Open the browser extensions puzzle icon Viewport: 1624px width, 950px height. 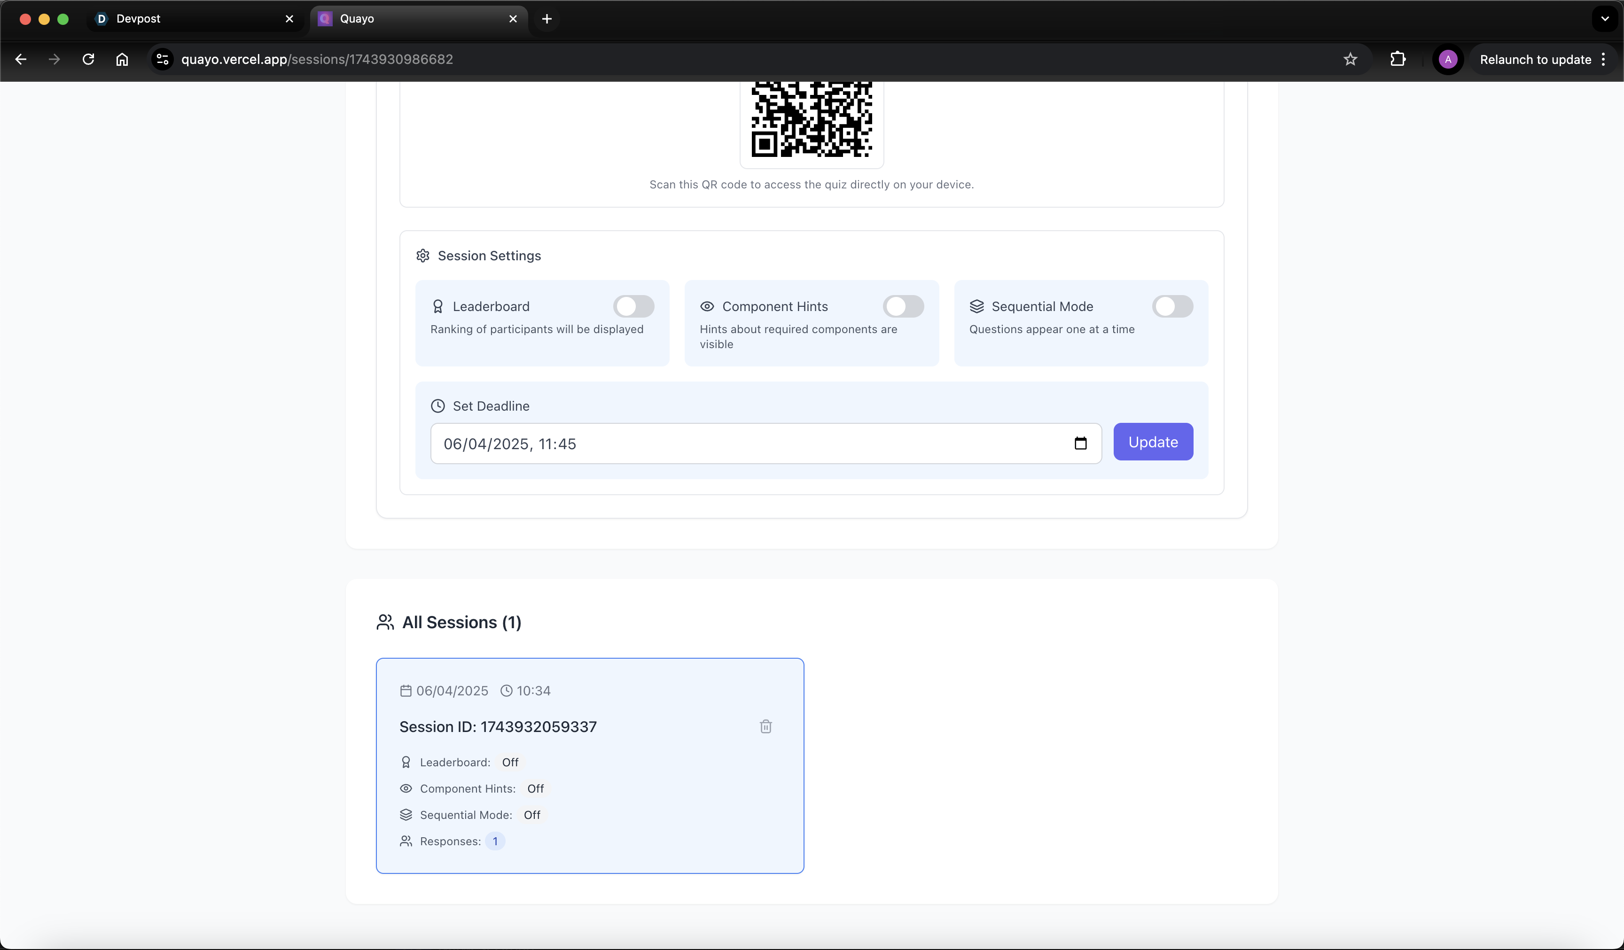[1397, 59]
